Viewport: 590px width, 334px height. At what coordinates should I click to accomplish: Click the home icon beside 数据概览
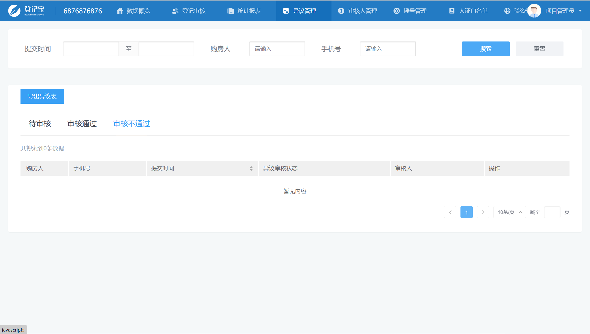pos(120,11)
